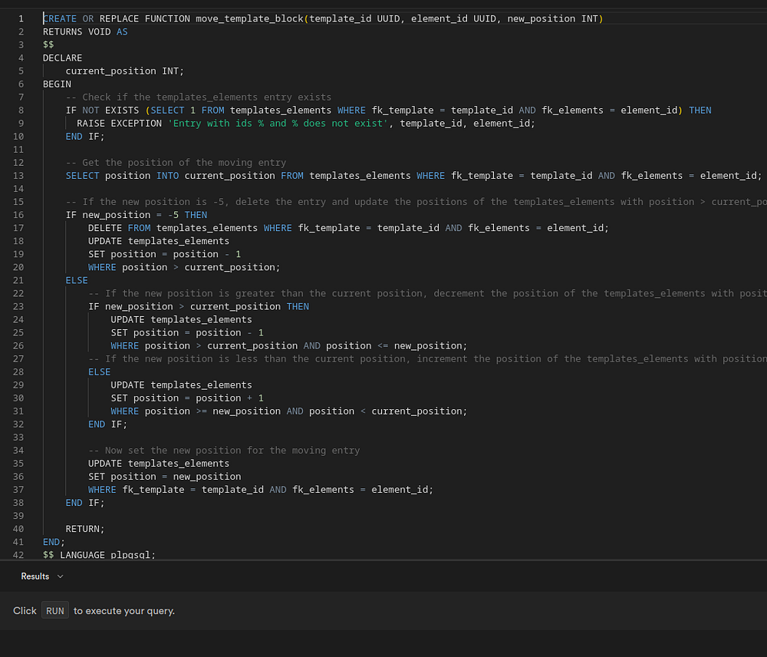Click the '$$' delimiter on line 3
Image resolution: width=767 pixels, height=657 pixels.
(48, 45)
